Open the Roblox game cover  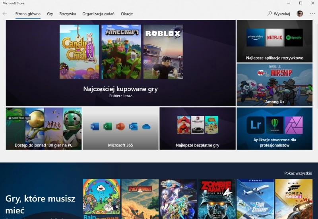click(163, 52)
